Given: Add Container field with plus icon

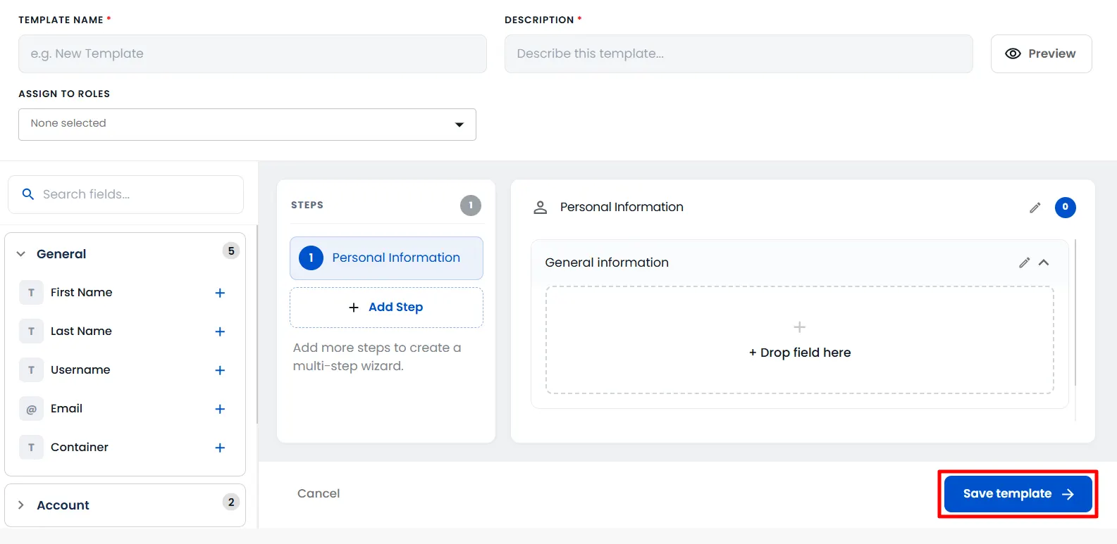Looking at the screenshot, I should pyautogui.click(x=220, y=448).
